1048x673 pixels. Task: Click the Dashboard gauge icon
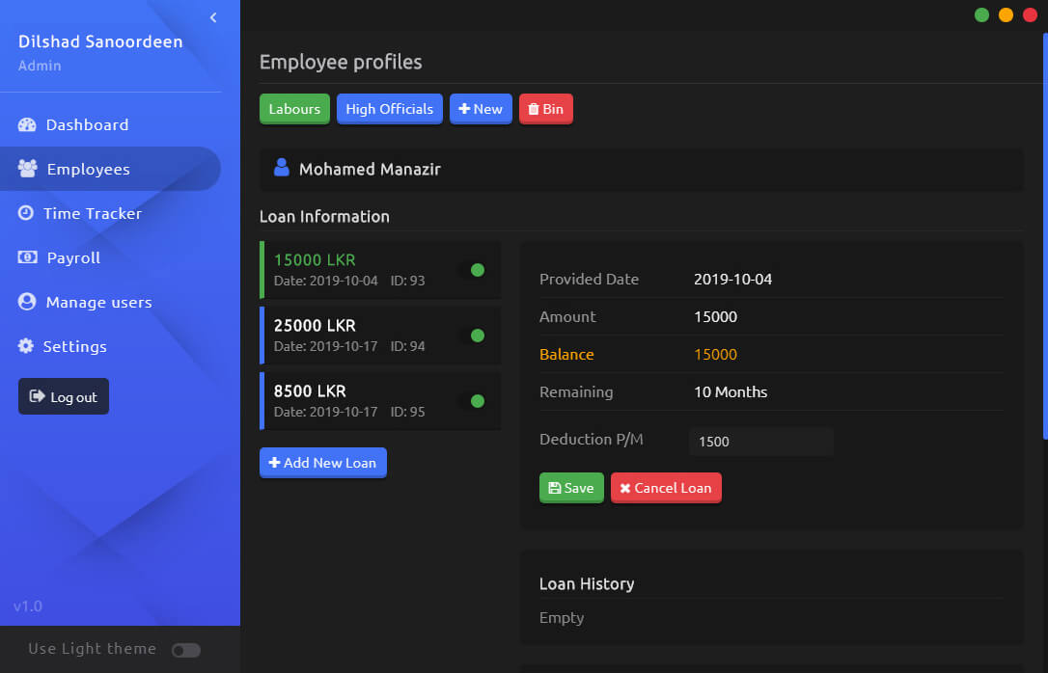point(27,124)
